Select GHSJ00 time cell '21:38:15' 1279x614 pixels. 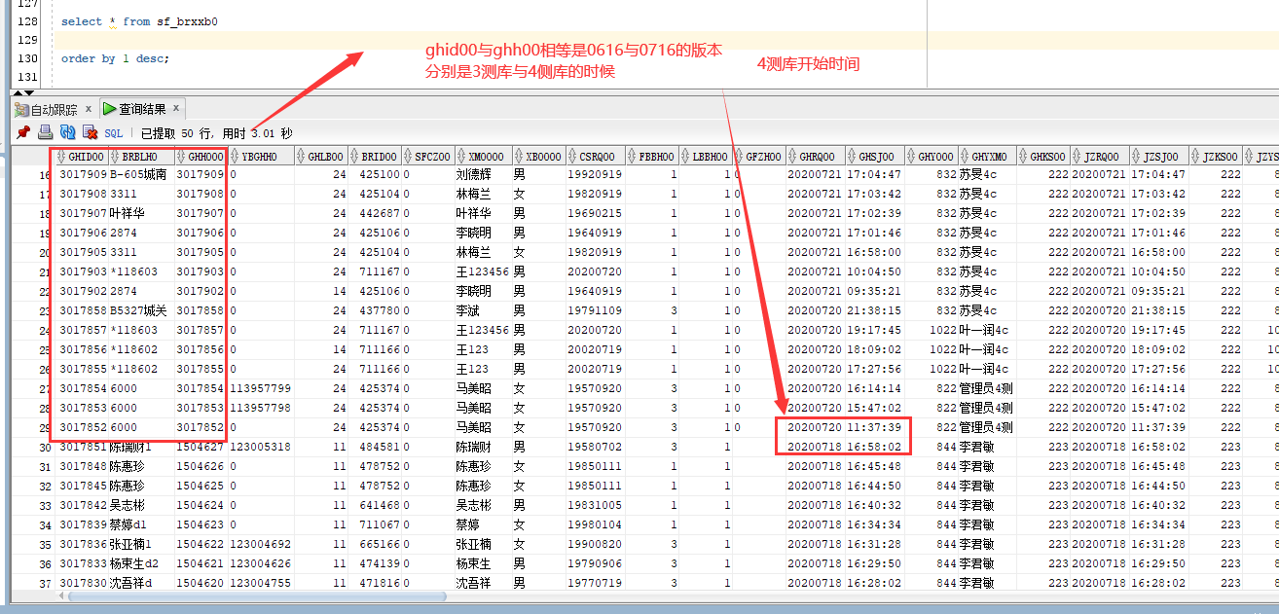click(x=875, y=311)
